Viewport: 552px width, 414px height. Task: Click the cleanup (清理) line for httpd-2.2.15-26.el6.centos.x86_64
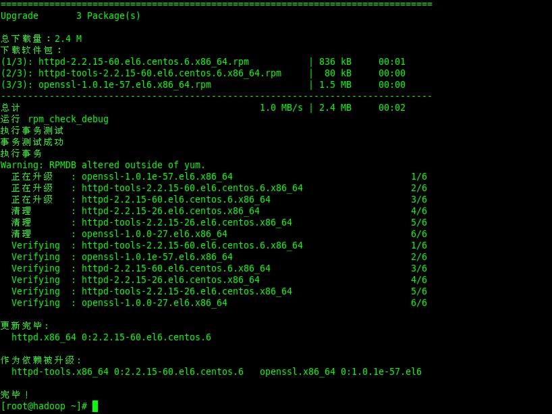pos(219,211)
